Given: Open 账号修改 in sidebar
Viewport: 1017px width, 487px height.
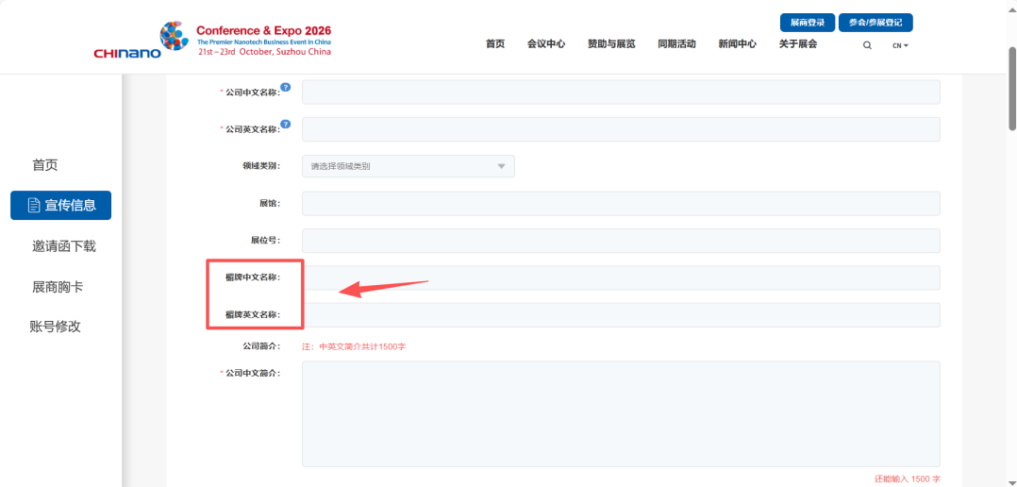Looking at the screenshot, I should click(55, 327).
